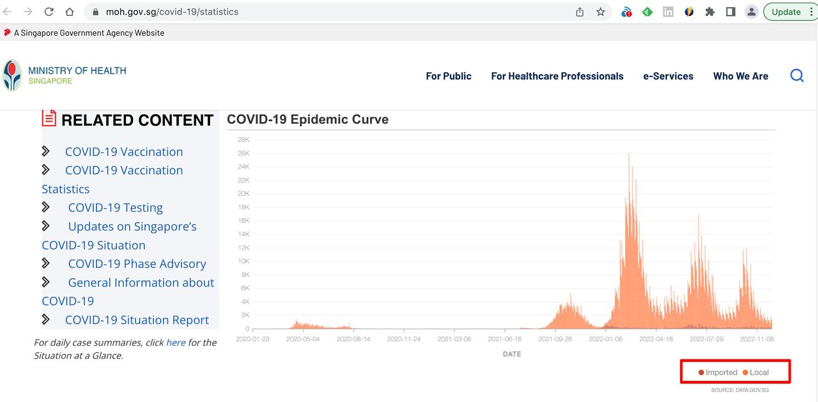Expand the Who We Are menu
The height and width of the screenshot is (402, 818).
(741, 76)
